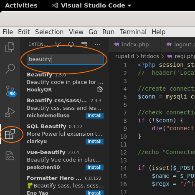Image resolution: width=195 pixels, height=195 pixels.
Task: Click the 'if (!$conn) {' code on line 8
Action: coord(160,120)
